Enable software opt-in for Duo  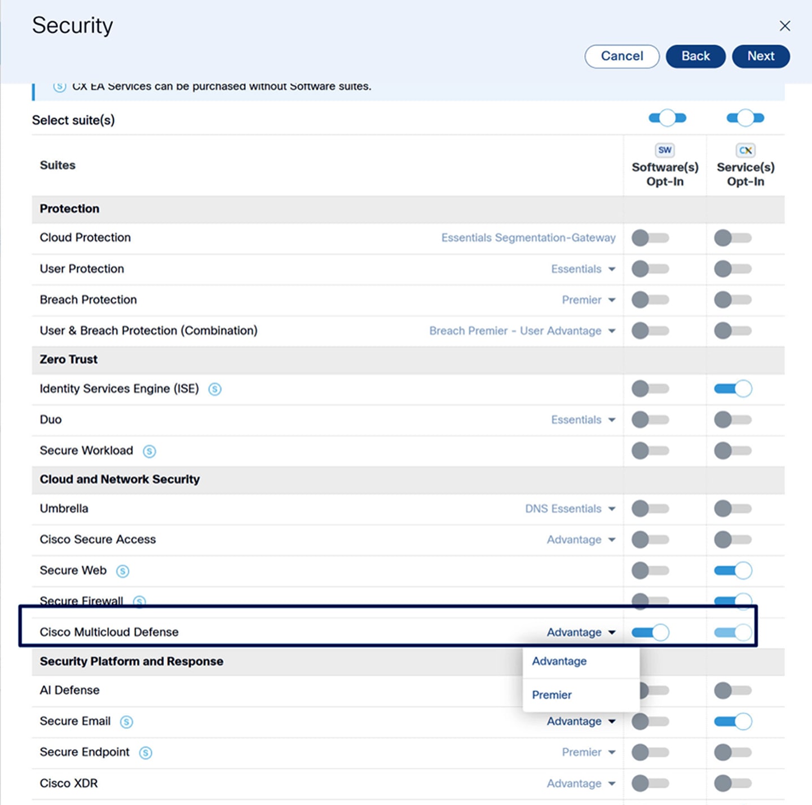pos(650,420)
